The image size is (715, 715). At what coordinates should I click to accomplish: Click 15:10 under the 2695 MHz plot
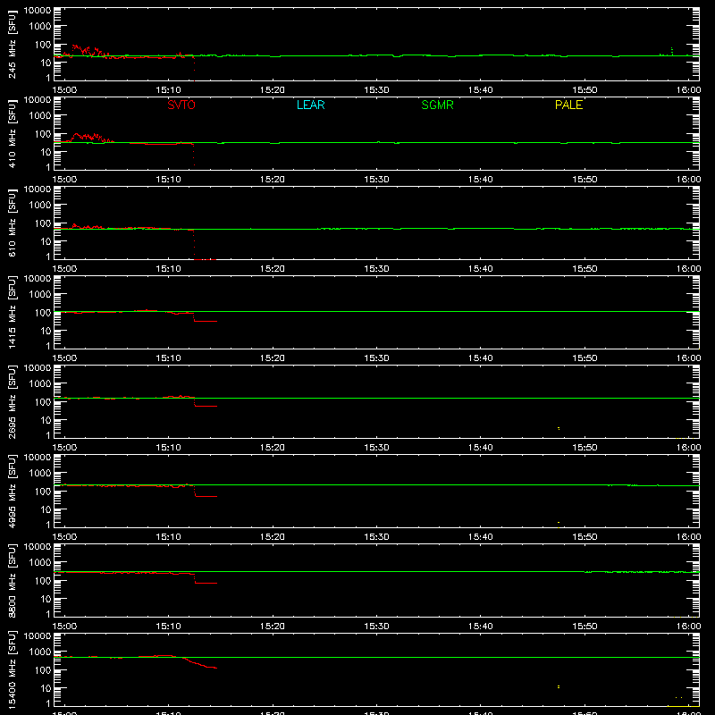pos(168,448)
